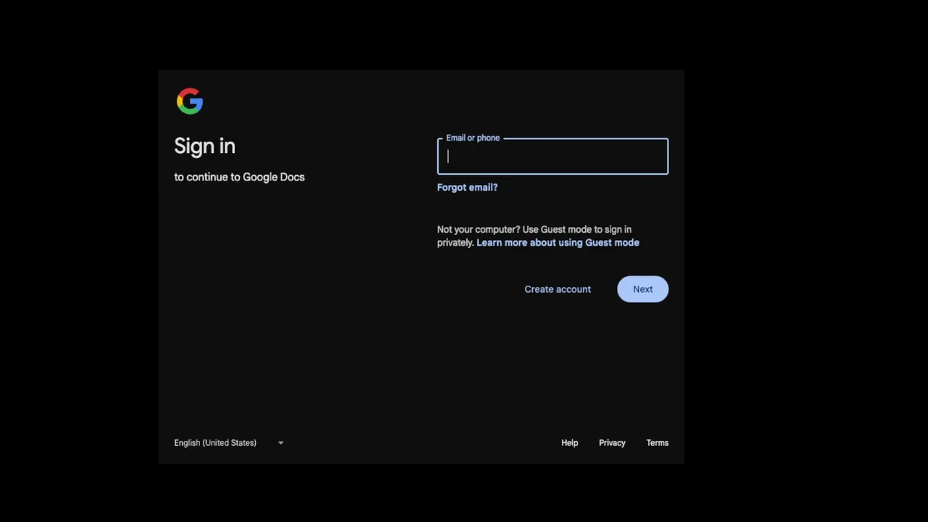Click the 'to continue to Google Docs' text
928x522 pixels.
click(239, 177)
